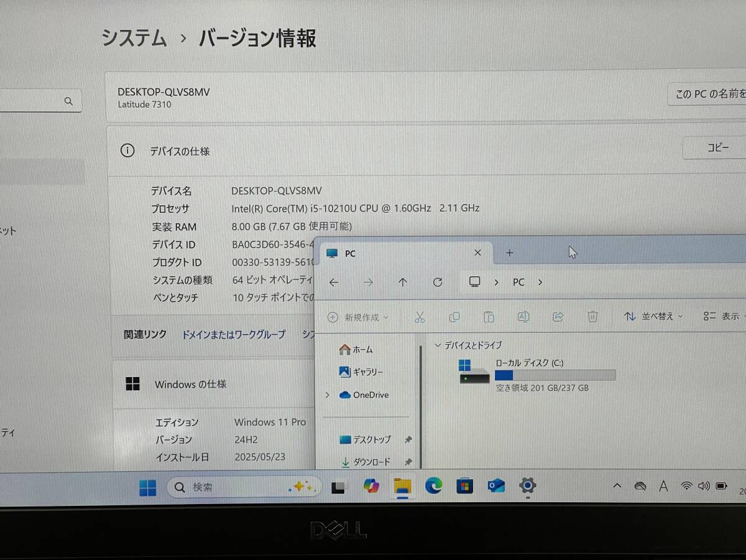
Task: Click the システム breadcrumb in Settings
Action: click(134, 39)
